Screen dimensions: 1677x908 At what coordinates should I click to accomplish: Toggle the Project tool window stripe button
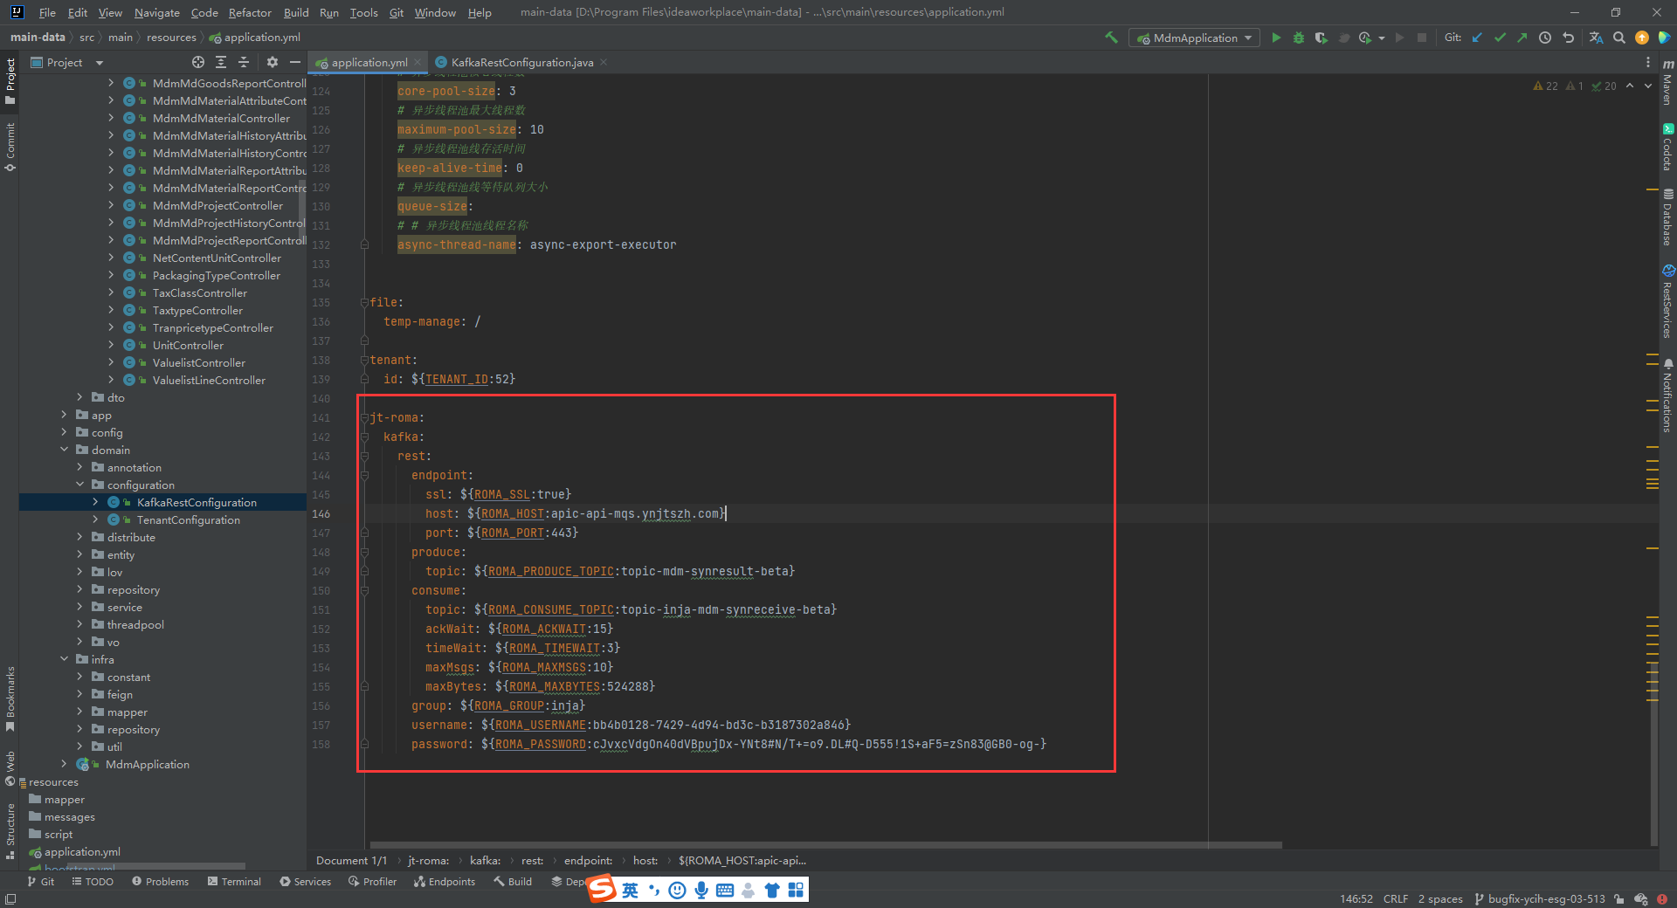tap(10, 81)
